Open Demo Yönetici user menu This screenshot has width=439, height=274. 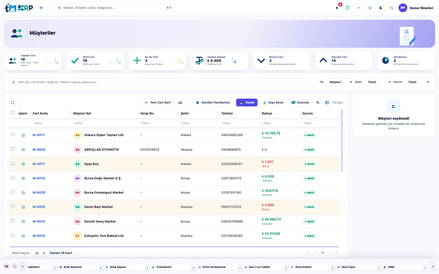click(x=416, y=8)
